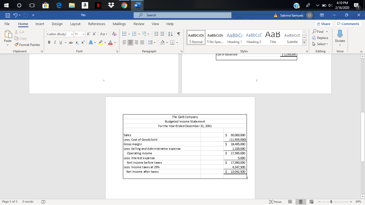Click the vertical scrollbar thumb
The height and width of the screenshot is (205, 365).
pyautogui.click(x=363, y=137)
